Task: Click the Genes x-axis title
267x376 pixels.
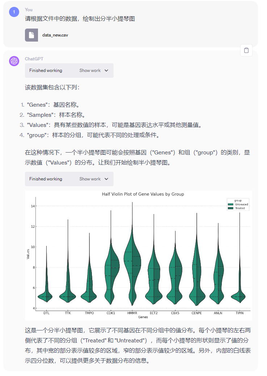Action: (x=143, y=317)
